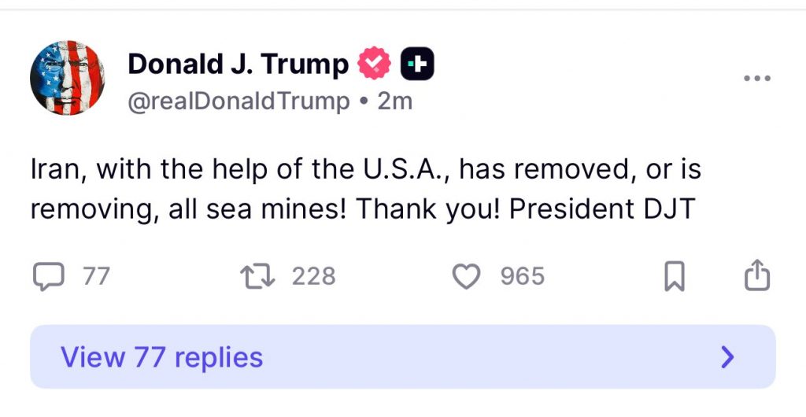Click the black plus badge icon
806x417 pixels.
click(x=417, y=65)
